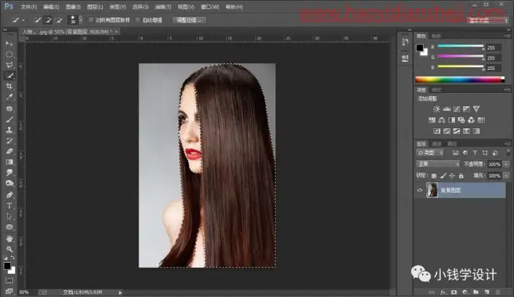Open the Layer menu
The height and width of the screenshot is (297, 514).
pos(95,7)
